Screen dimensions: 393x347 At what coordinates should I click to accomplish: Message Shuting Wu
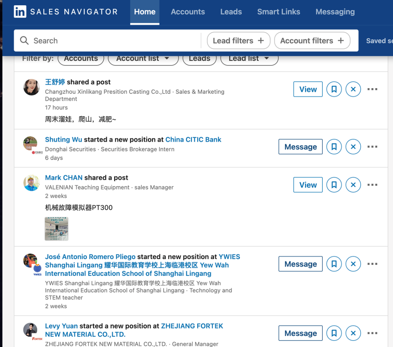click(301, 147)
